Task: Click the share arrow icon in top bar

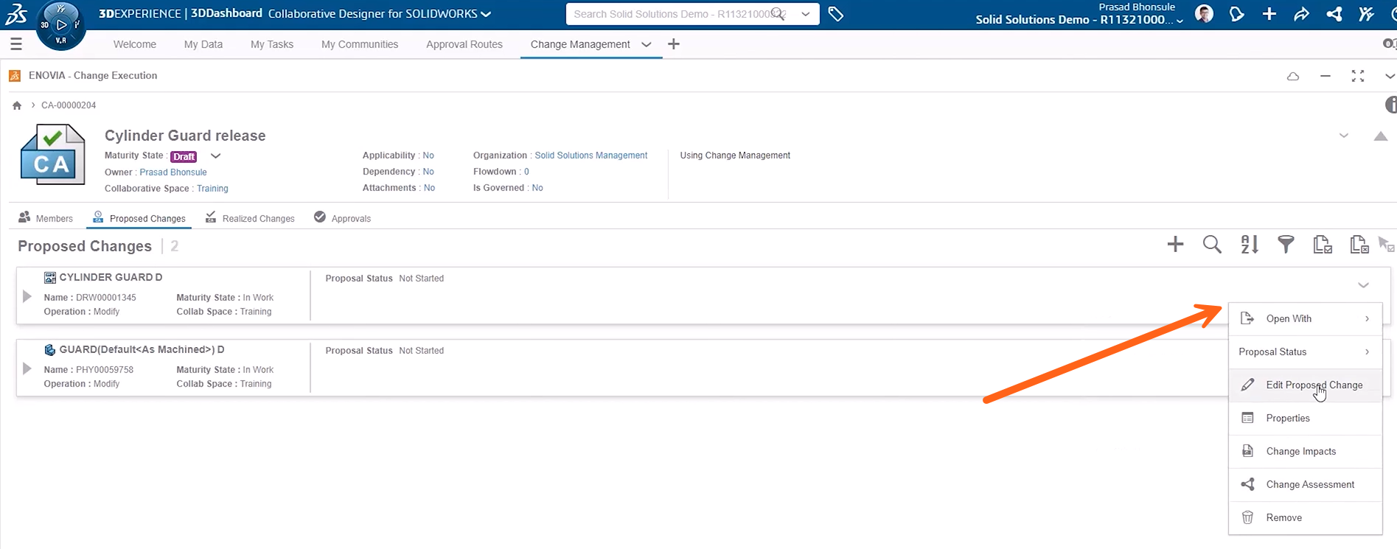Action: point(1301,14)
